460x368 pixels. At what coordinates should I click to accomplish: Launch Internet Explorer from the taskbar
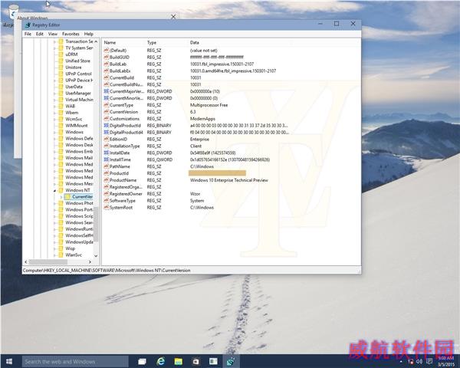pyautogui.click(x=160, y=362)
